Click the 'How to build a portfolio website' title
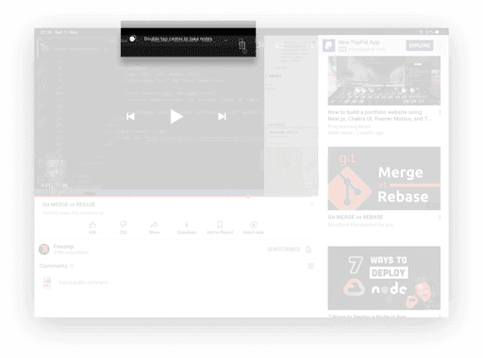This screenshot has width=483, height=358. pyautogui.click(x=379, y=115)
